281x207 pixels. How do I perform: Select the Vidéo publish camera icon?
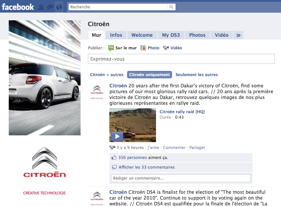166,48
